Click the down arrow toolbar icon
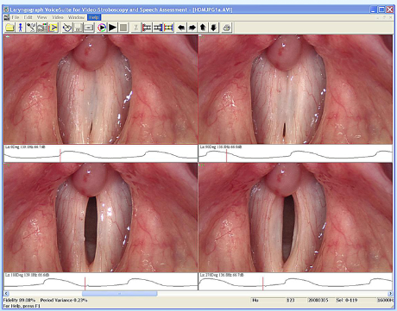This screenshot has height=311, width=397. (x=214, y=28)
